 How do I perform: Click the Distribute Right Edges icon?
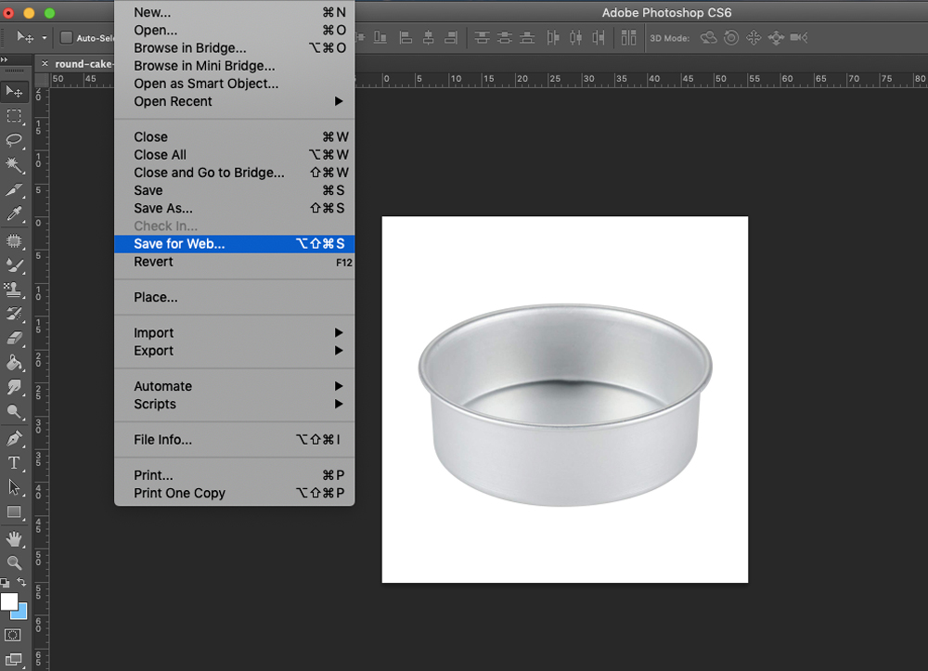tap(599, 38)
